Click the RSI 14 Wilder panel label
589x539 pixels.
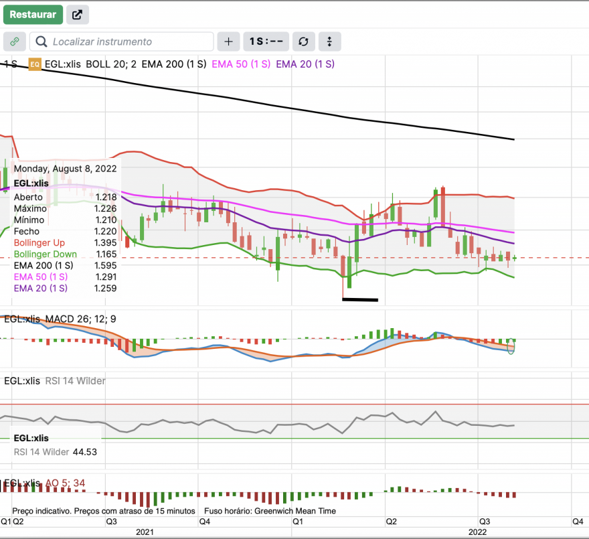pyautogui.click(x=75, y=381)
